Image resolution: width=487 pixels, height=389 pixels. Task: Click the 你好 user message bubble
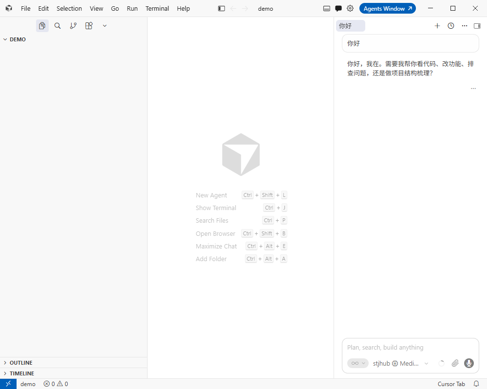coord(410,43)
